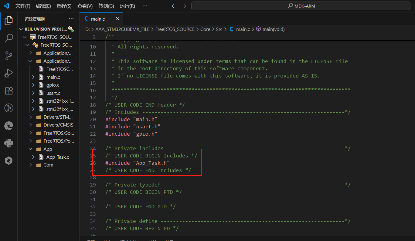Open the 文件 menu

pos(23,6)
